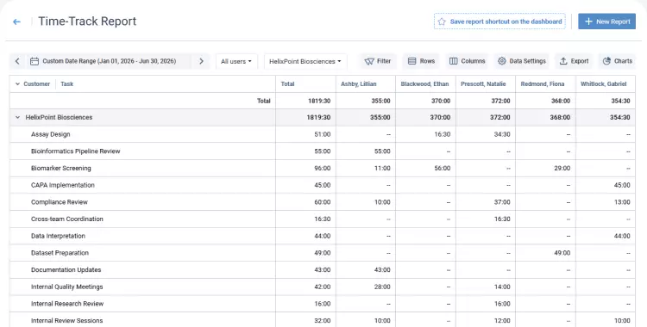Open the All users dropdown
Screen dimensions: 647x327
pos(236,61)
